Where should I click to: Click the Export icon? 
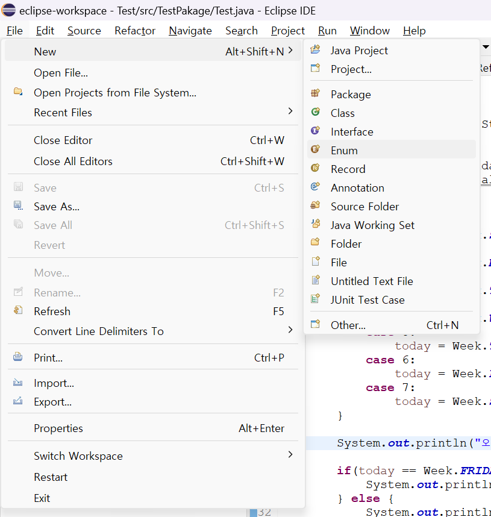click(18, 401)
